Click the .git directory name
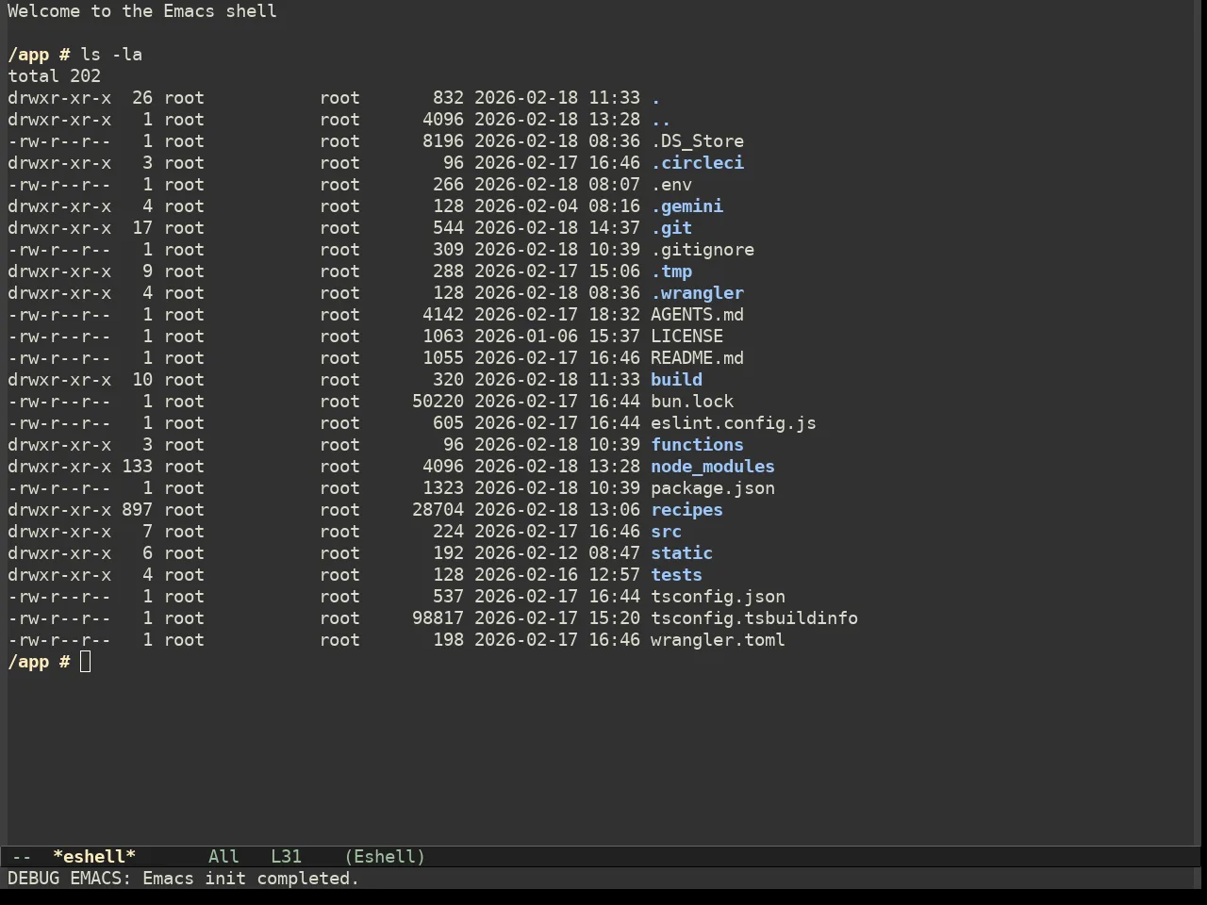The image size is (1207, 905). [671, 228]
